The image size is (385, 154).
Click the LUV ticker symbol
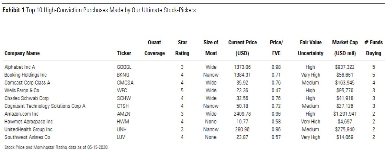pyautogui.click(x=121, y=137)
